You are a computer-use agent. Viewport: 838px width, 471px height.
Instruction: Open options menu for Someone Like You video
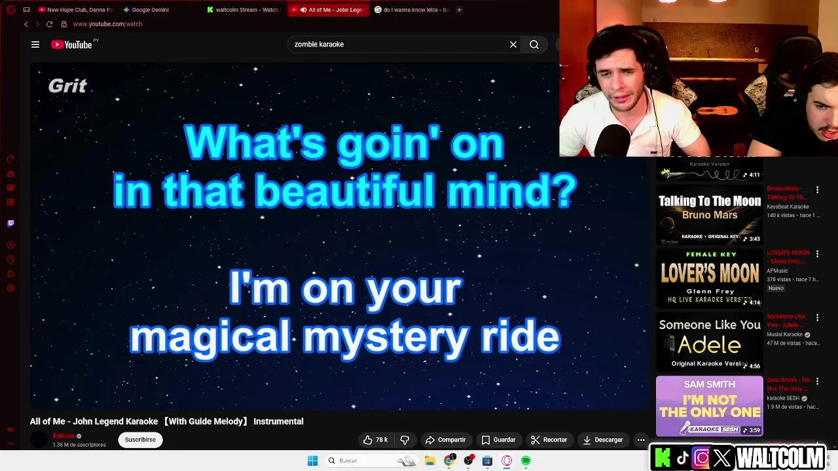pos(817,317)
